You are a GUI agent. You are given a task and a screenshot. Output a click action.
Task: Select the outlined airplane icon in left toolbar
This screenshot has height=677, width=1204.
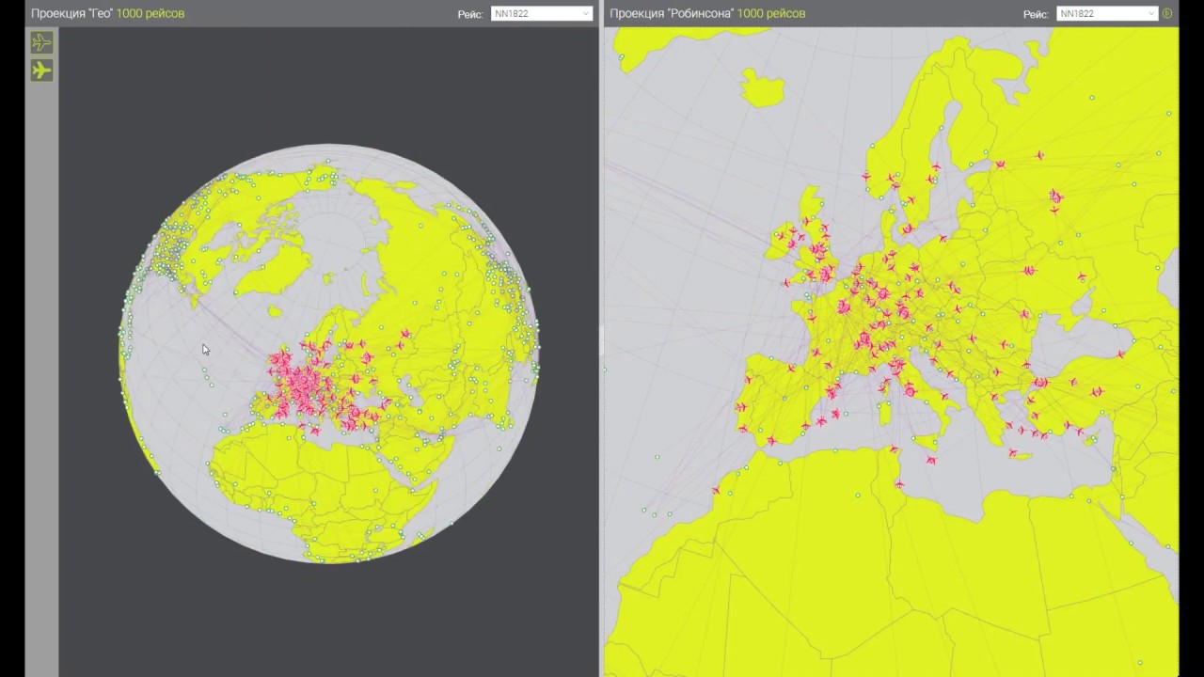[41, 42]
